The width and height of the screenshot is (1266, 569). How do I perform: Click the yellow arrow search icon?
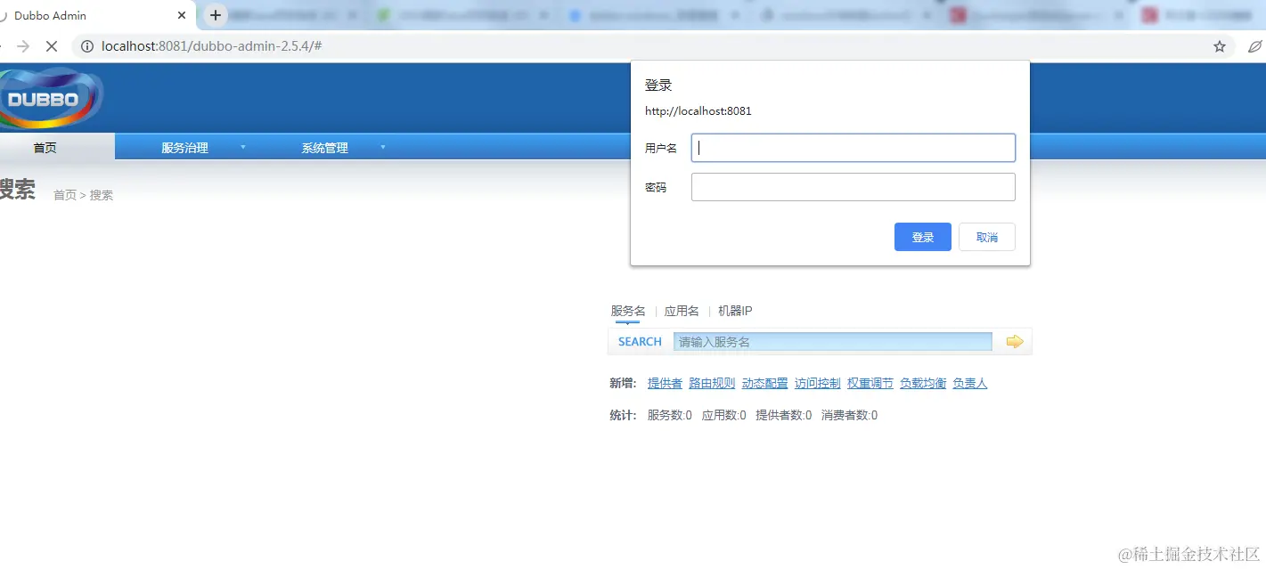pyautogui.click(x=1013, y=341)
